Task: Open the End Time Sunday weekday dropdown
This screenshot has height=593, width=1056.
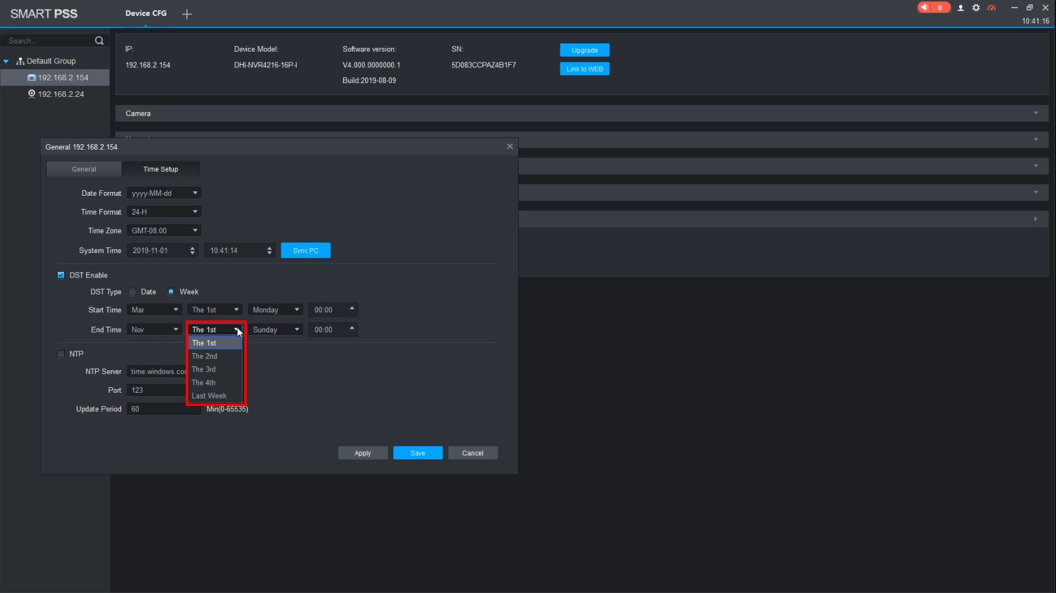Action: 275,330
